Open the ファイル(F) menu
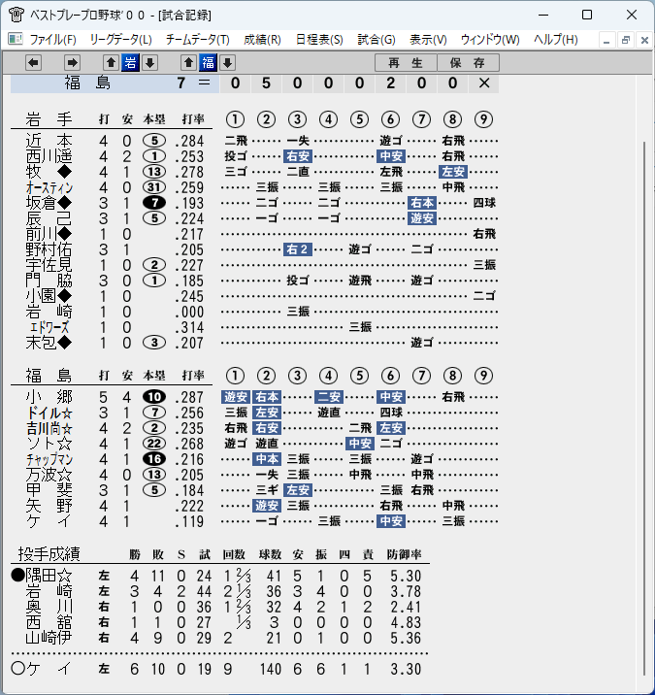655x695 pixels. coord(52,40)
